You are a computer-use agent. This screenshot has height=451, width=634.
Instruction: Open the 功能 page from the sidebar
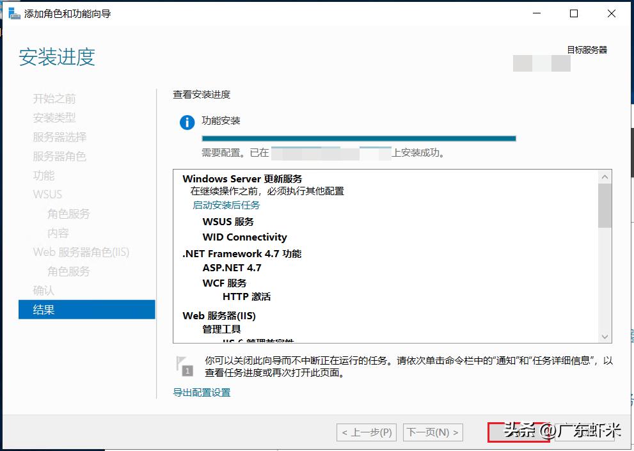43,175
